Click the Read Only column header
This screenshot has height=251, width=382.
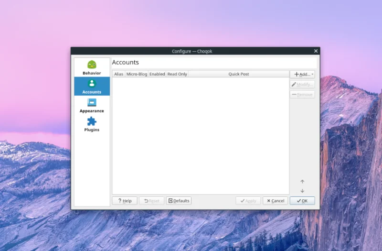tap(177, 74)
